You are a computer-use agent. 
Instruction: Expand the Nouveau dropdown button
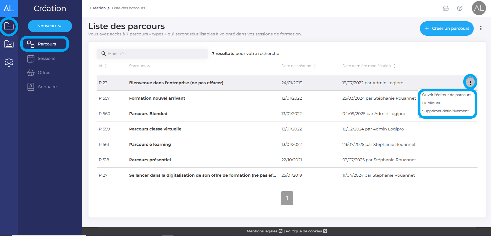(50, 26)
